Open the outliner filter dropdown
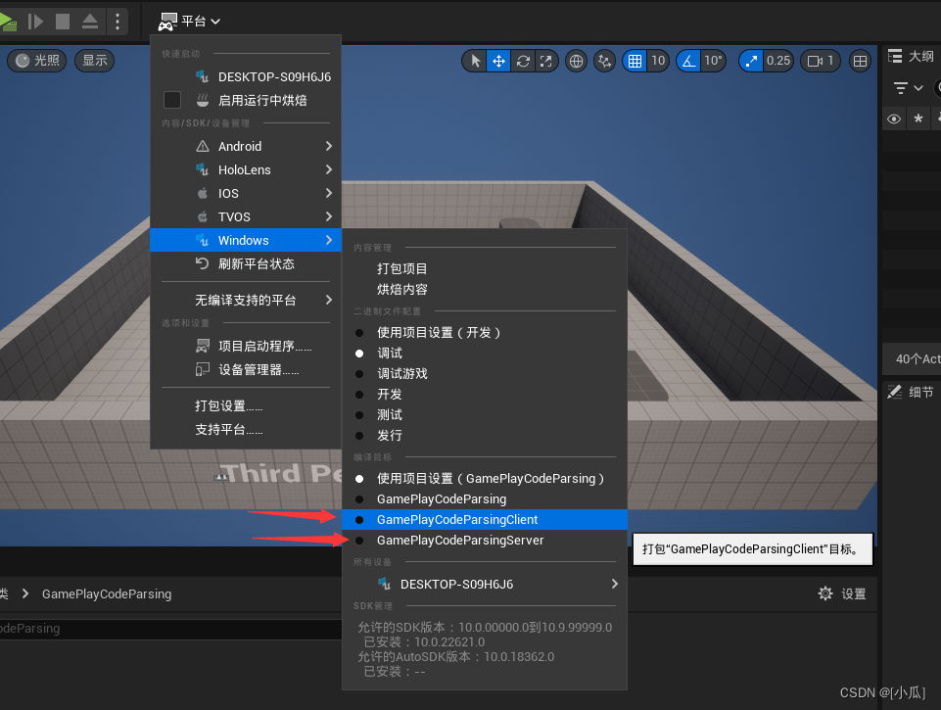 [x=908, y=88]
